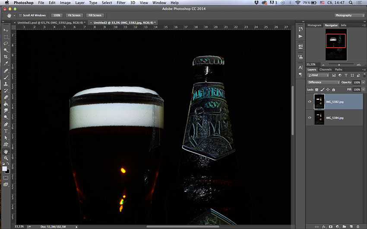Select the Brush tool
This screenshot has width=367, height=229.
[6, 77]
